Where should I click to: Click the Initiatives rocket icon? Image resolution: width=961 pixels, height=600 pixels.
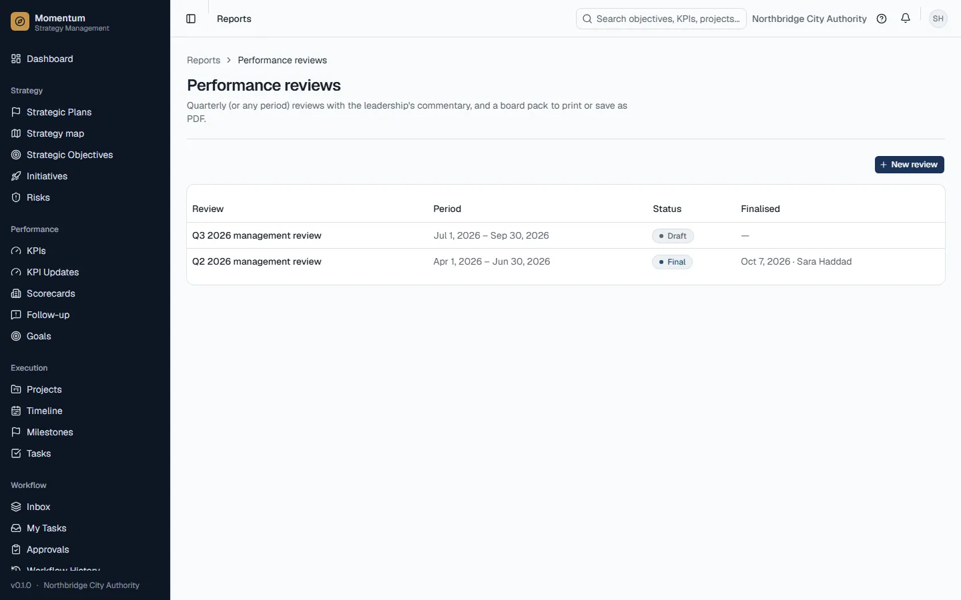[x=16, y=176]
